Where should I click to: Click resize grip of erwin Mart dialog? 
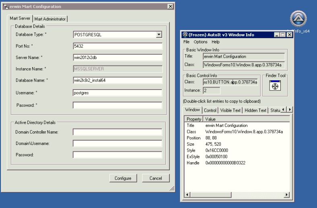click(172, 189)
